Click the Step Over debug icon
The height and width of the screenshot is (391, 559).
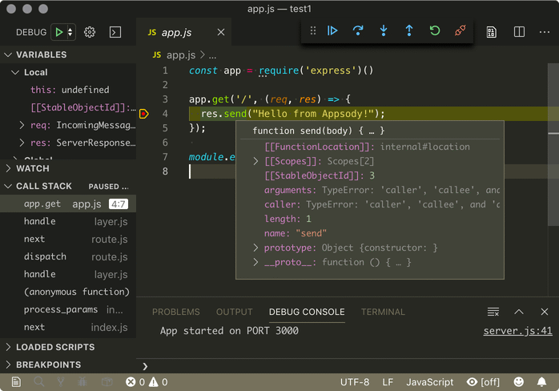[357, 30]
